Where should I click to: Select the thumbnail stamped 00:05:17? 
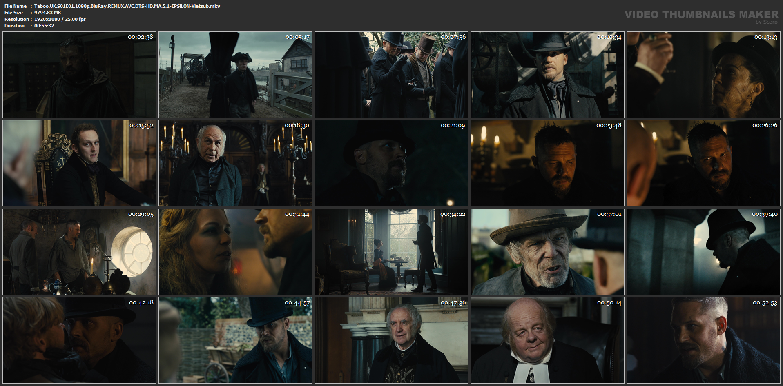pyautogui.click(x=236, y=75)
